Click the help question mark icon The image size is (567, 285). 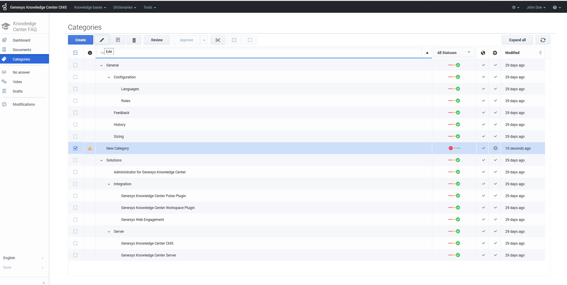[x=556, y=7]
